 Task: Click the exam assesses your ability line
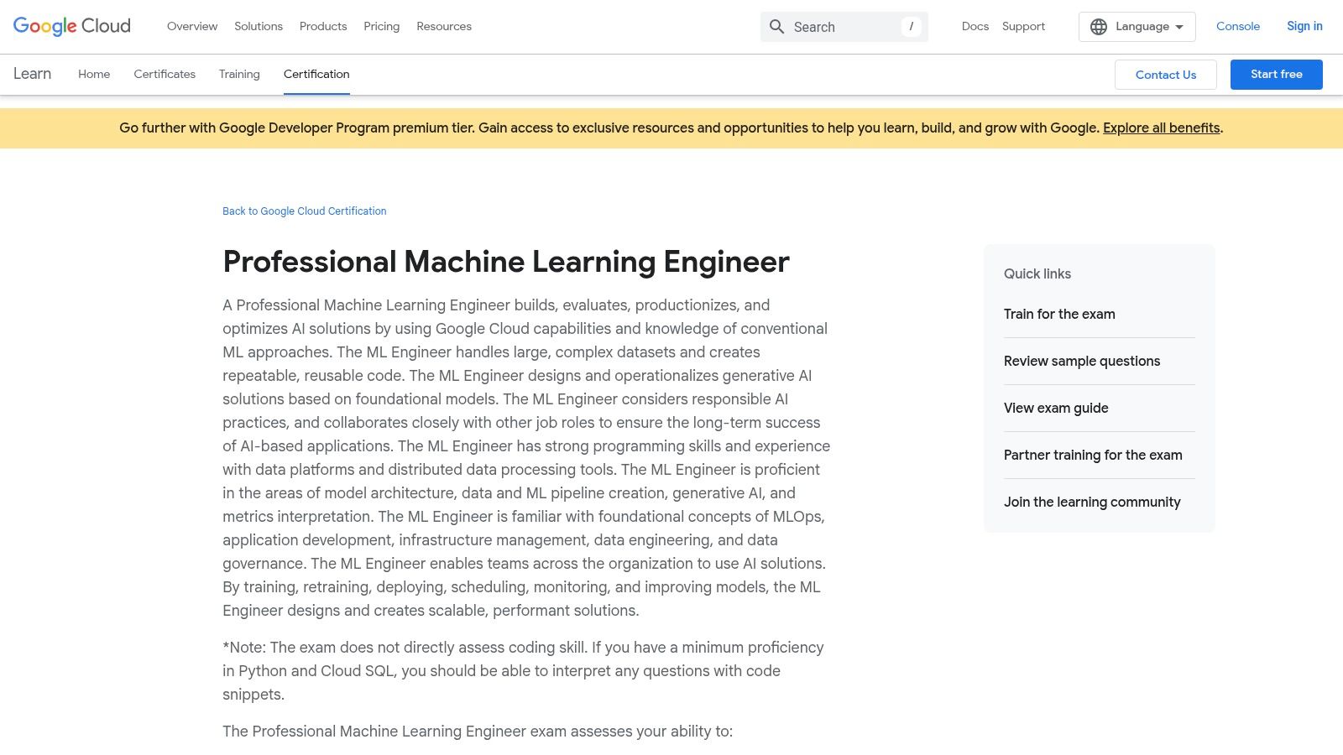478,732
